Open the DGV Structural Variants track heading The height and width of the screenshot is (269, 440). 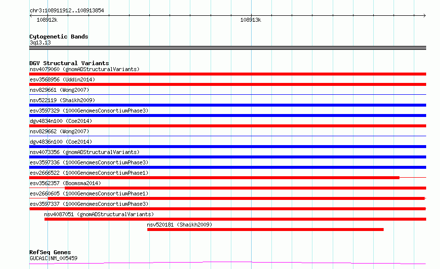pos(69,63)
